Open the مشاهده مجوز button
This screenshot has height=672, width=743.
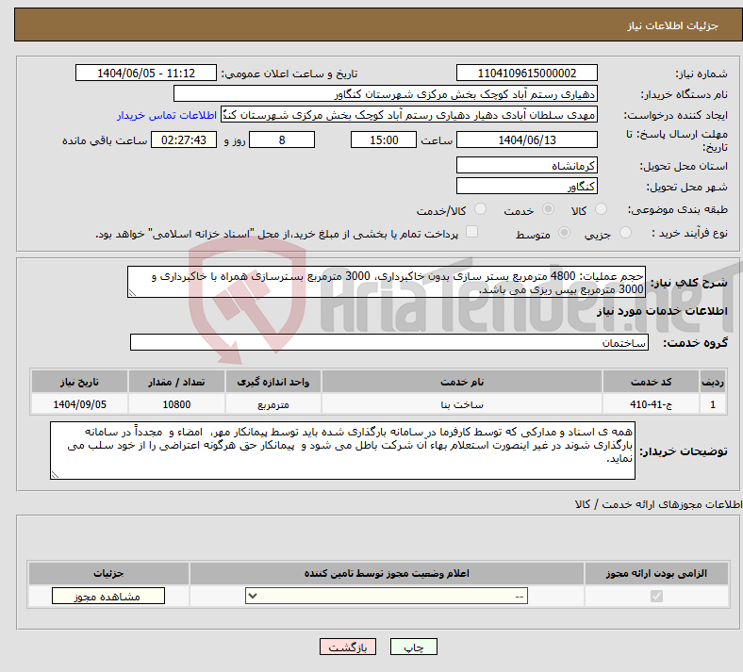pos(108,597)
